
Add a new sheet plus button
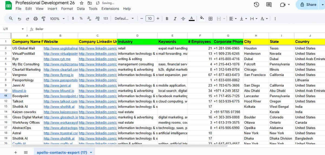[x=16, y=152]
